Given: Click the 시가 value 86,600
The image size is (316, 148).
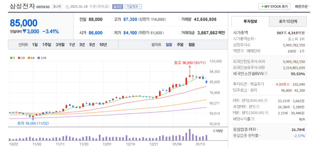Looking at the screenshot, I should [x=96, y=33].
